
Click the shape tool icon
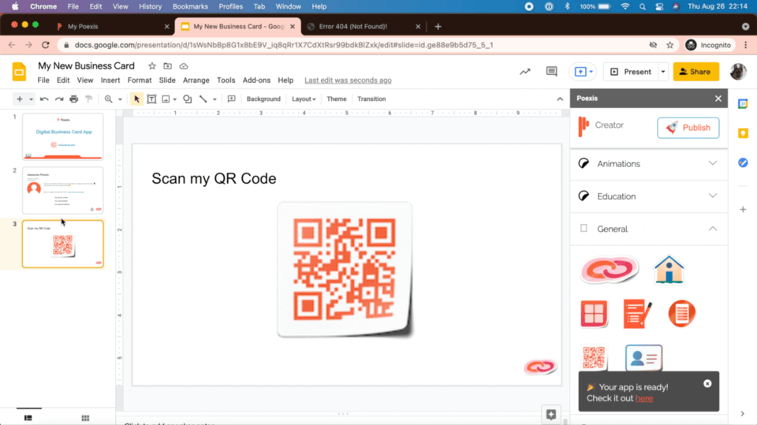coord(188,99)
